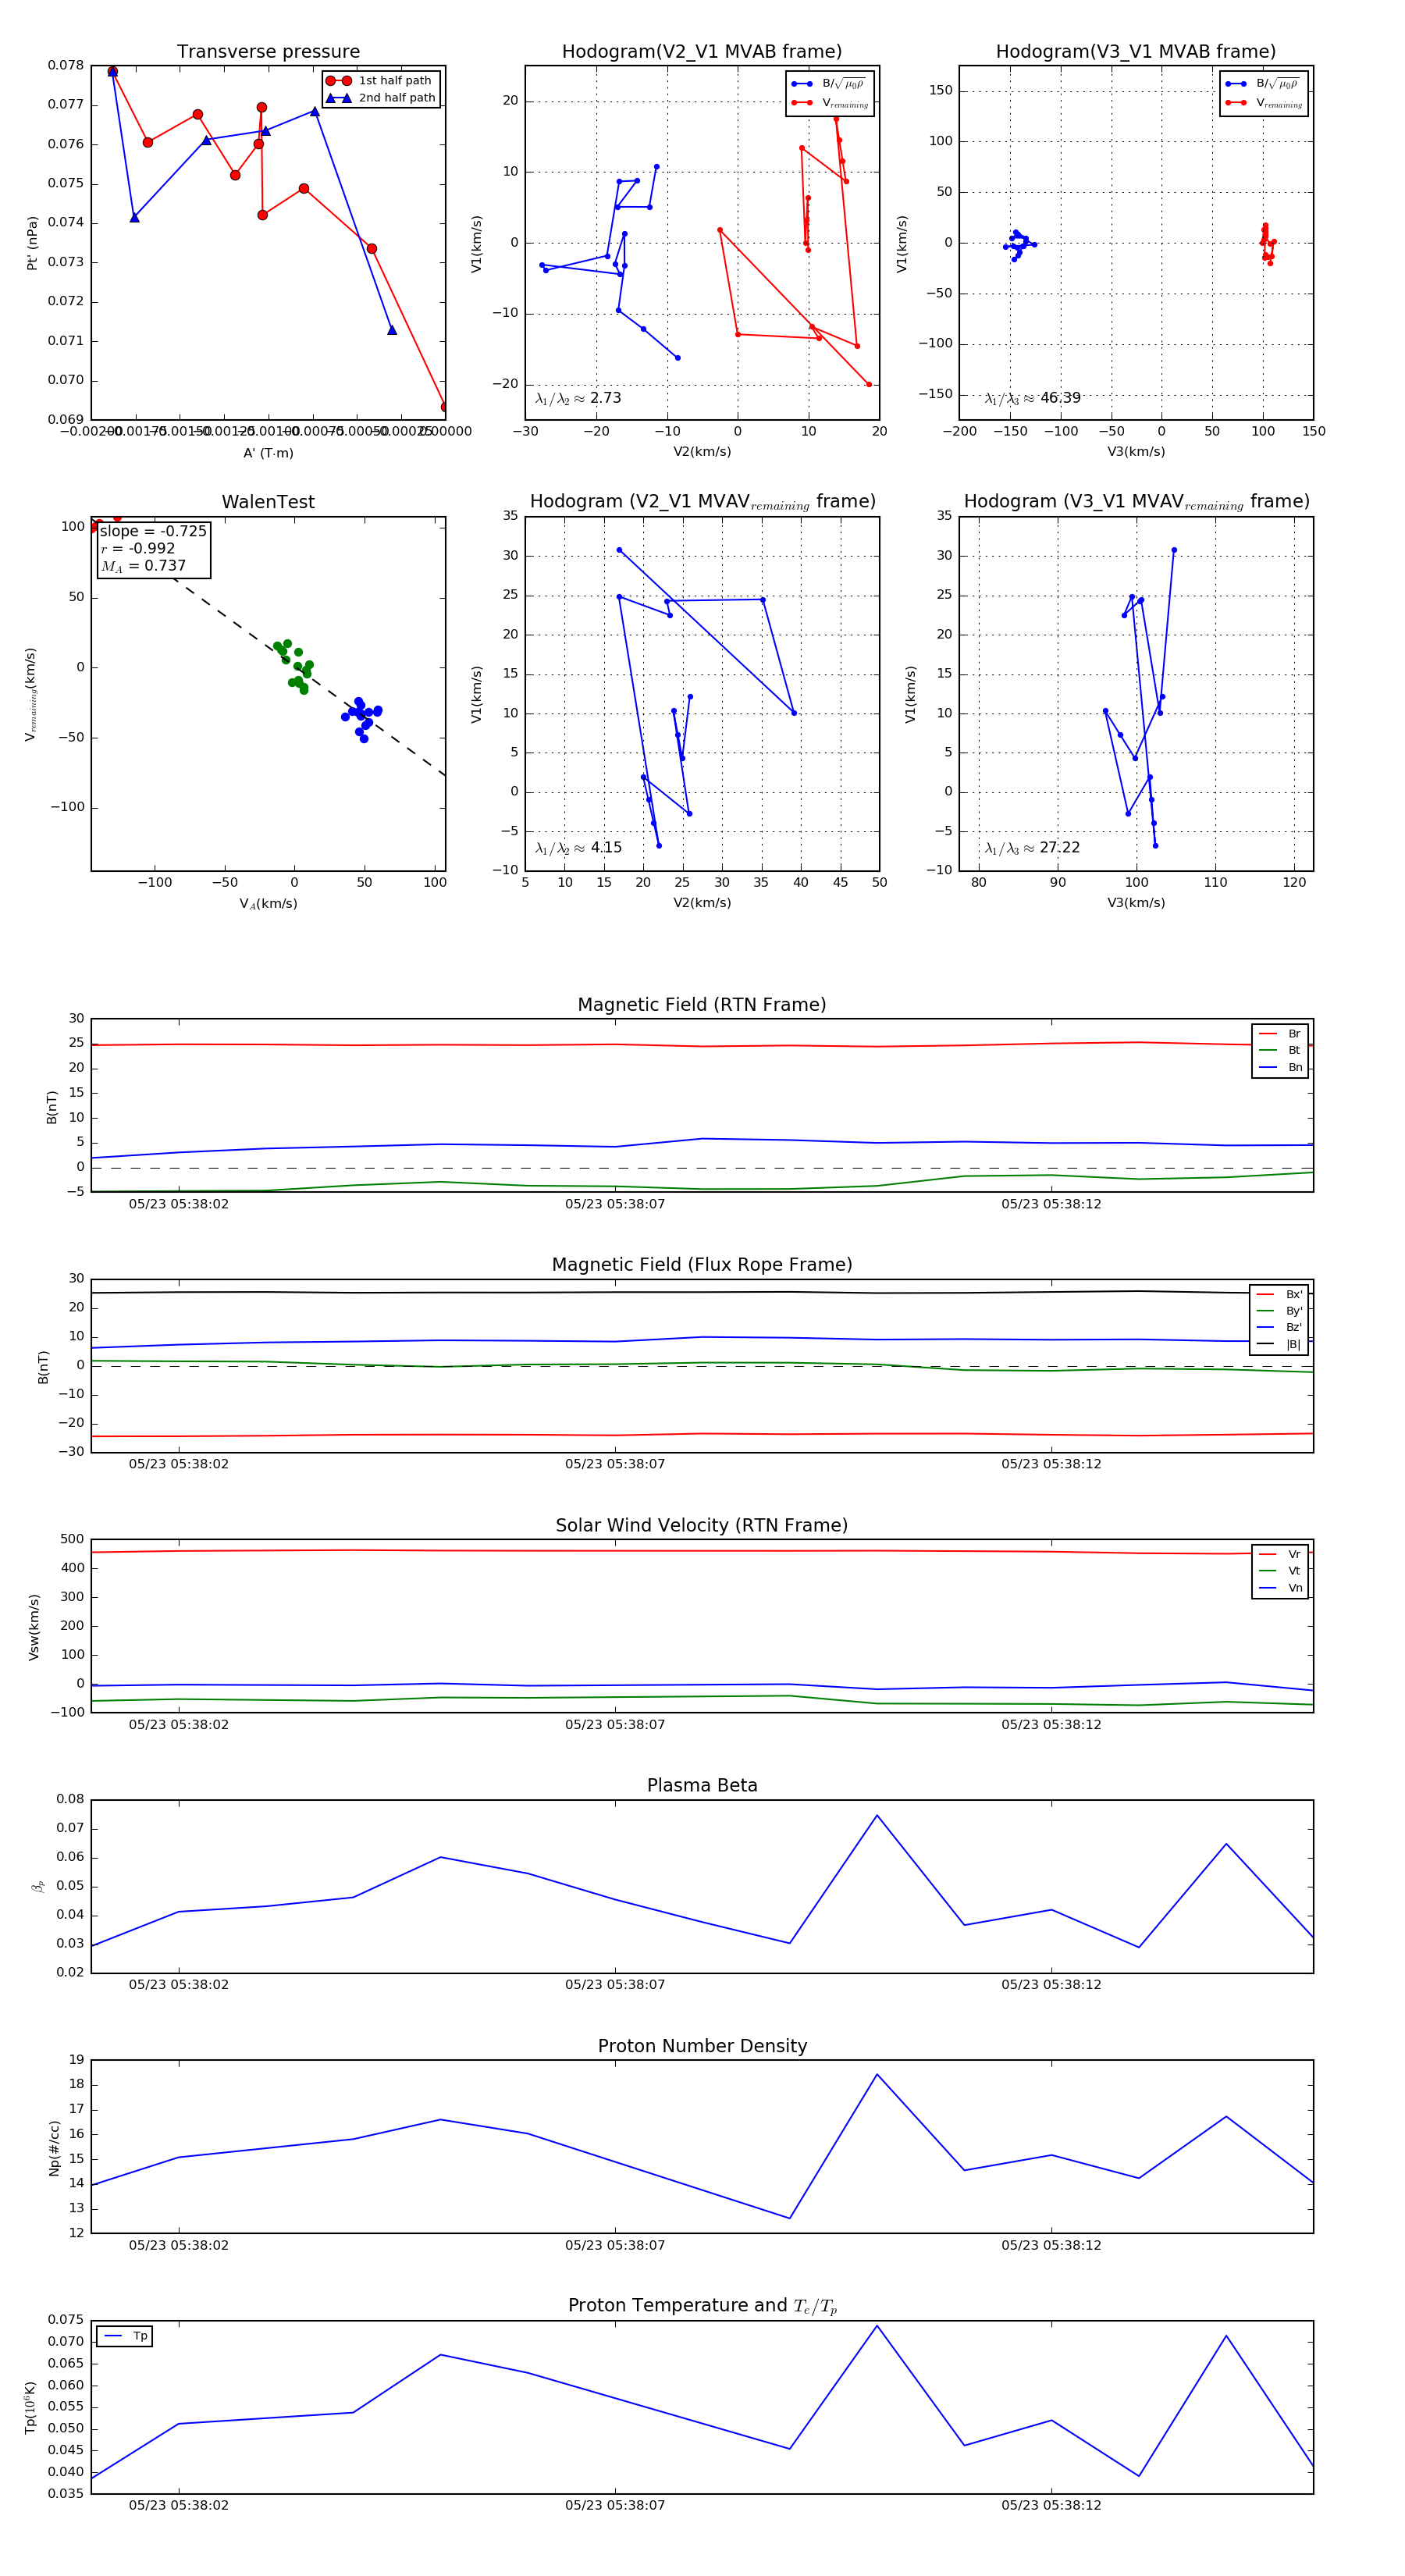Image resolution: width=1405 pixels, height=2576 pixels.
Task: Select the "Hodogram(V2_V1 MVAB frame)" title
Action: [702, 52]
